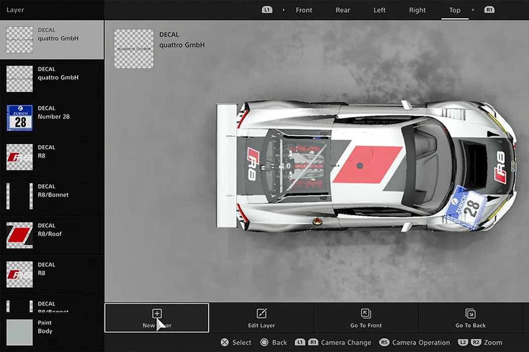
Task: Click the Edit Layer pencil icon
Action: pyautogui.click(x=261, y=314)
